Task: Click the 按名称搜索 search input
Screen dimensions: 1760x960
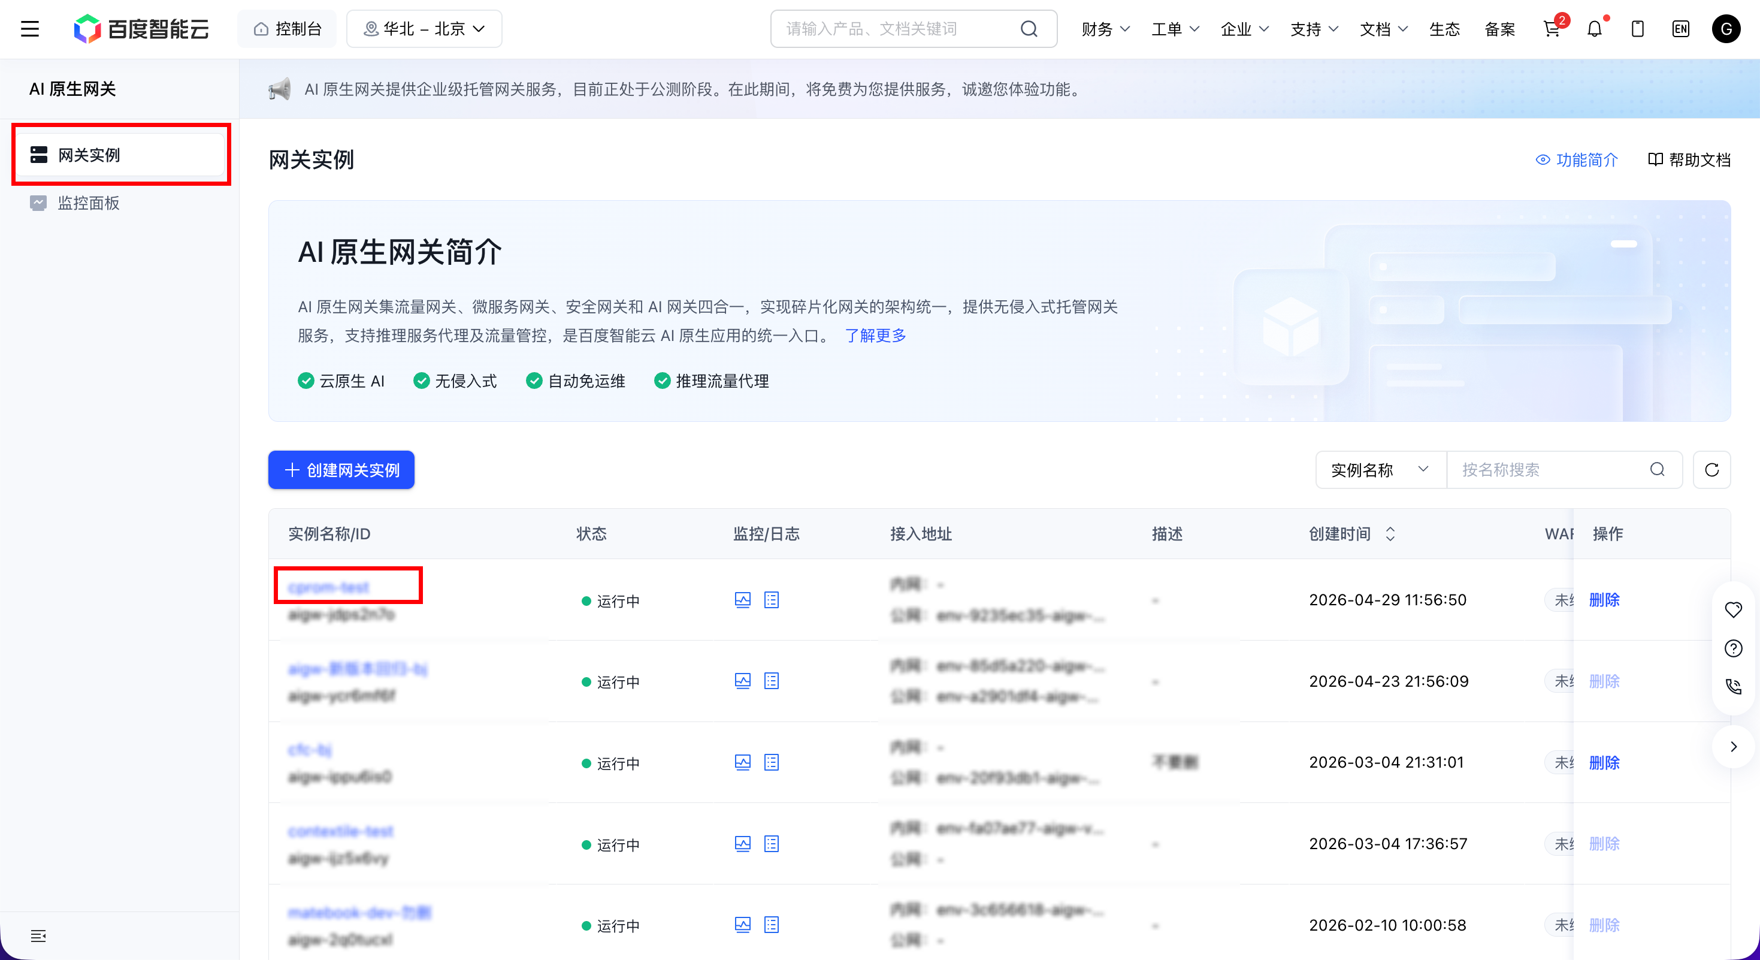Action: tap(1564, 469)
